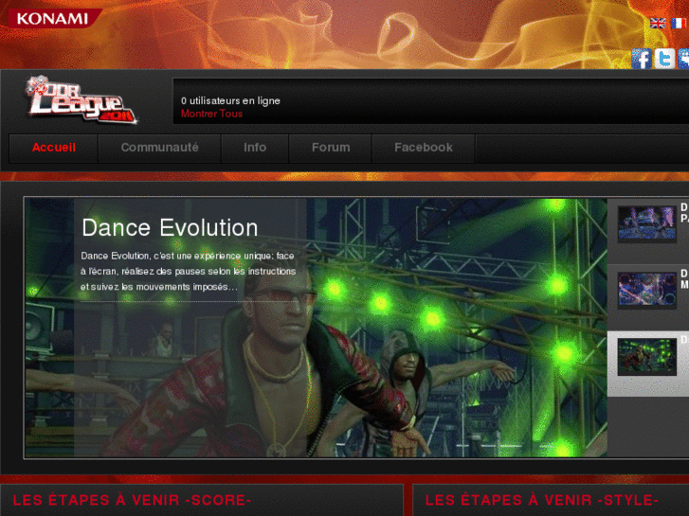689x516 pixels.
Task: Click the Konami logo
Action: (55, 18)
